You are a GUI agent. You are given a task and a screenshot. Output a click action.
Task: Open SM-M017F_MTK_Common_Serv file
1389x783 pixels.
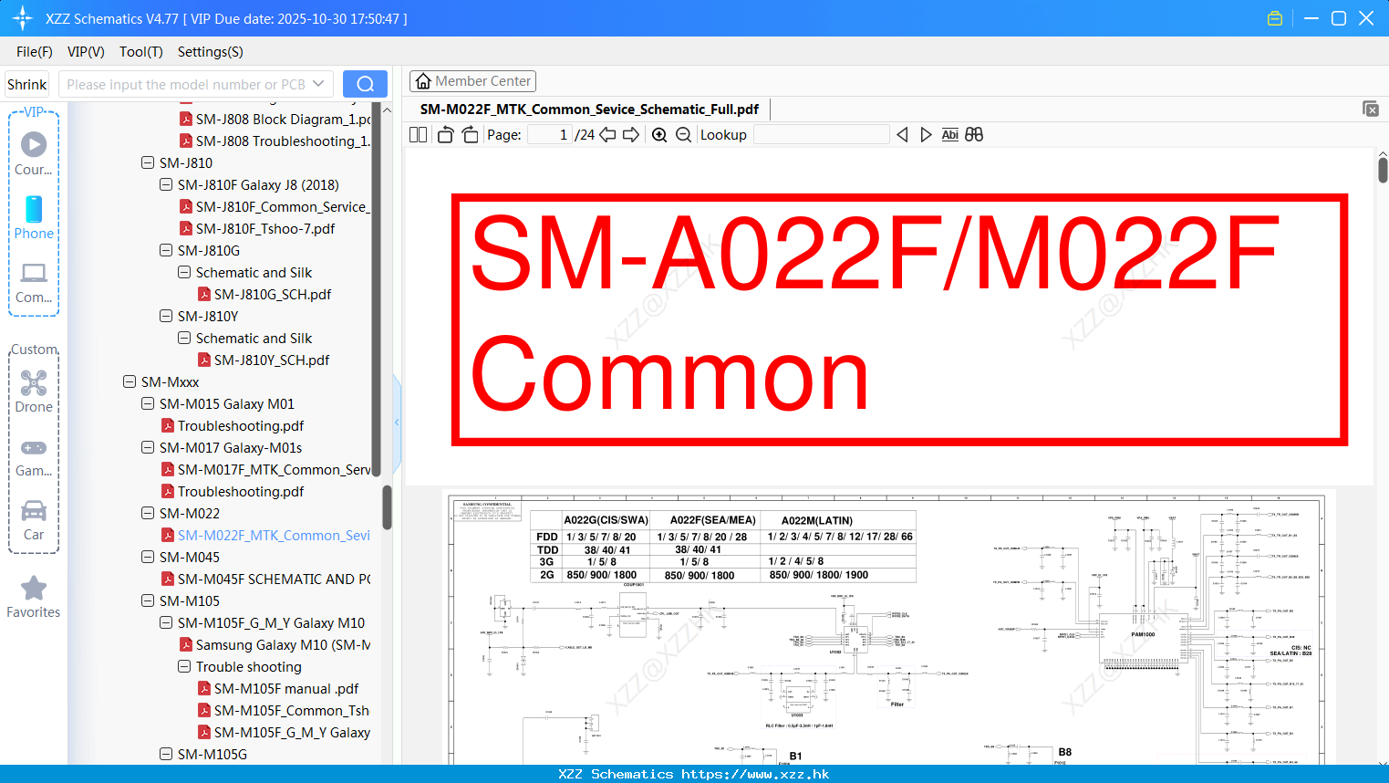[x=275, y=469]
